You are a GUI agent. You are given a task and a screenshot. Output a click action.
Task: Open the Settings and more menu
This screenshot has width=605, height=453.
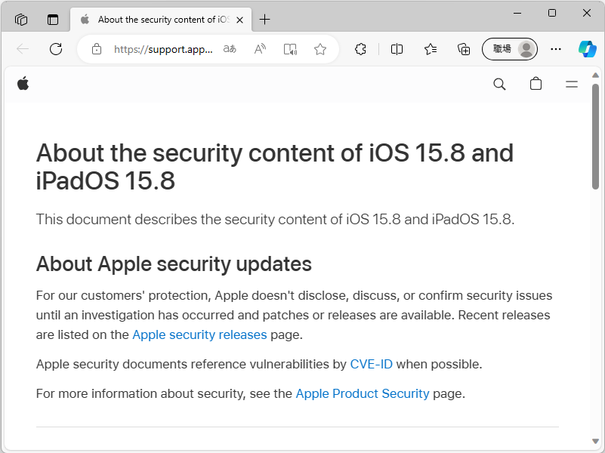[x=556, y=48]
